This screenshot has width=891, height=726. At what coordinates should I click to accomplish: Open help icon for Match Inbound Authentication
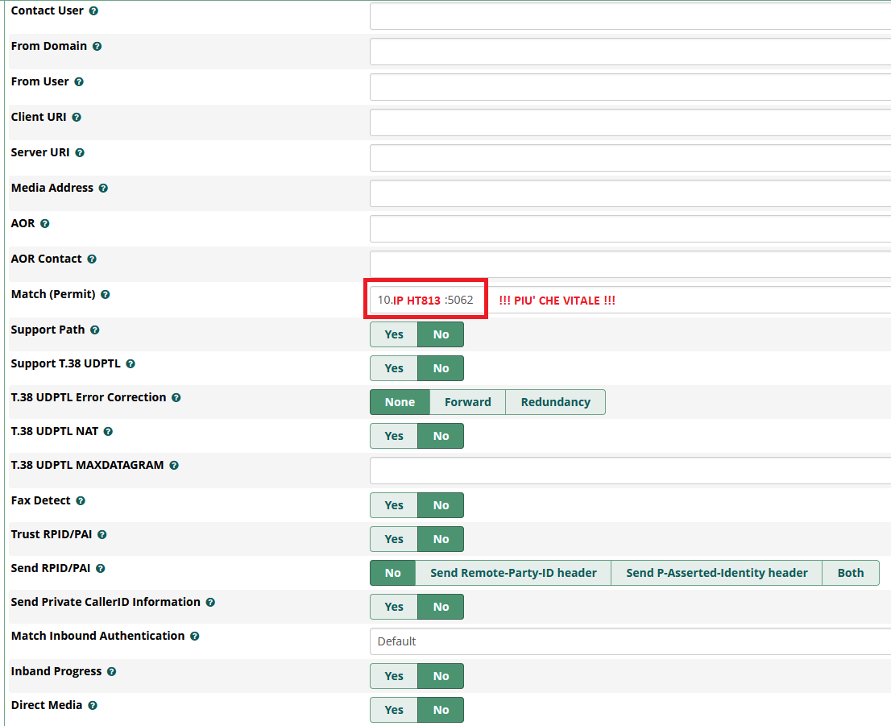[x=195, y=637]
